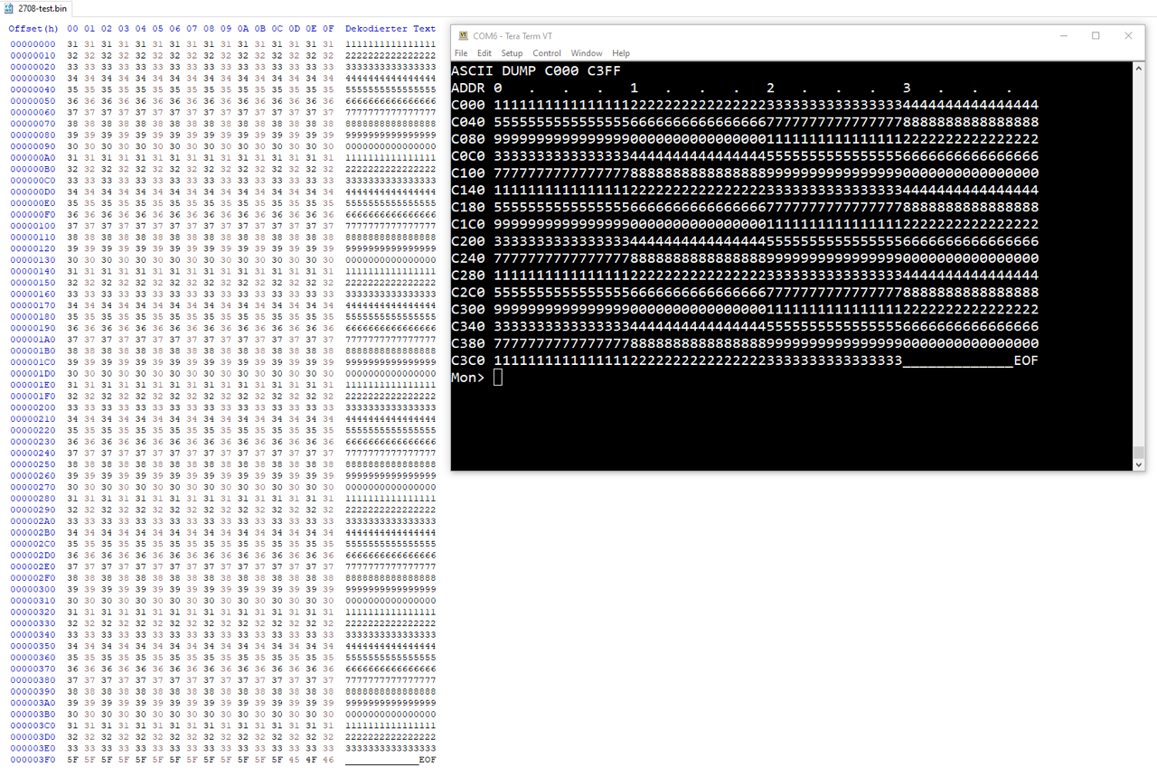This screenshot has height=776, width=1157.
Task: Click the Dekodierter Text column header
Action: pyautogui.click(x=390, y=29)
